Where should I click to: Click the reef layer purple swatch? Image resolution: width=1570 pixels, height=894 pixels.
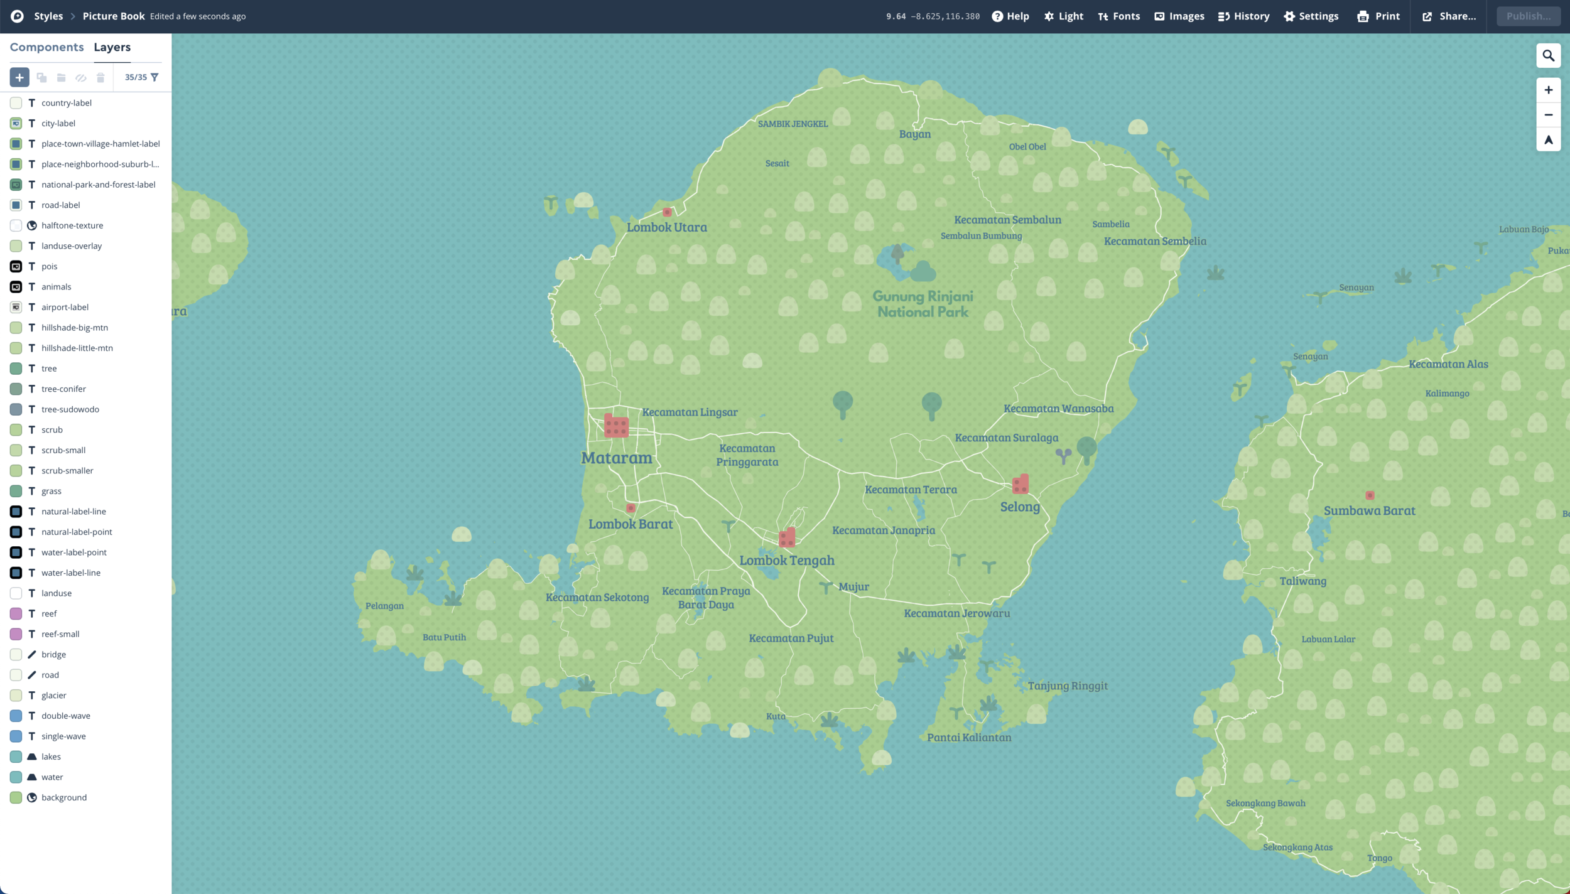click(16, 613)
